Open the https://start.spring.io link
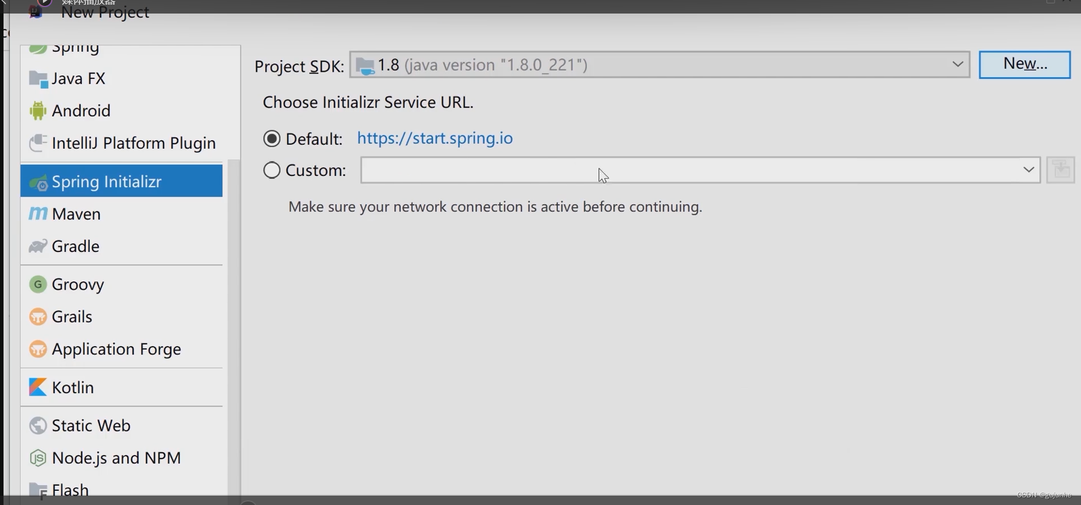 pyautogui.click(x=435, y=138)
